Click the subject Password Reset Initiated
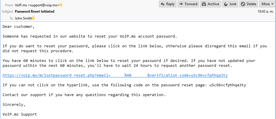Image resolution: width=276 pixels, height=119 pixels. point(35,11)
